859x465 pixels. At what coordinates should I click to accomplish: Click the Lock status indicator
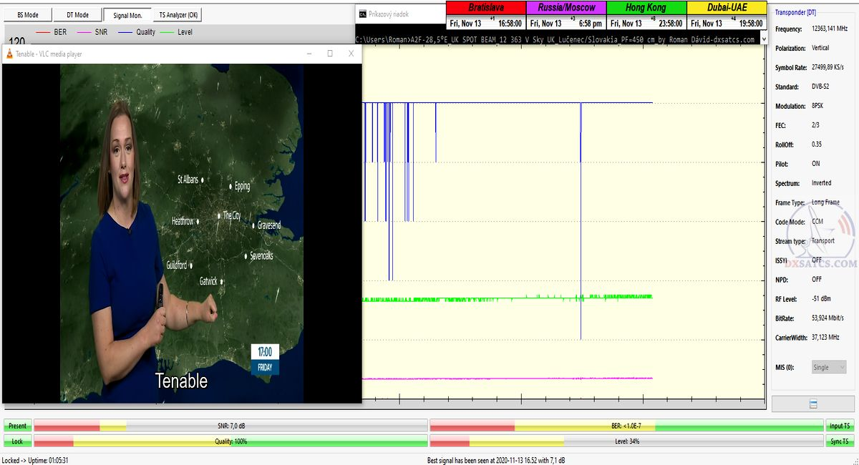click(17, 441)
